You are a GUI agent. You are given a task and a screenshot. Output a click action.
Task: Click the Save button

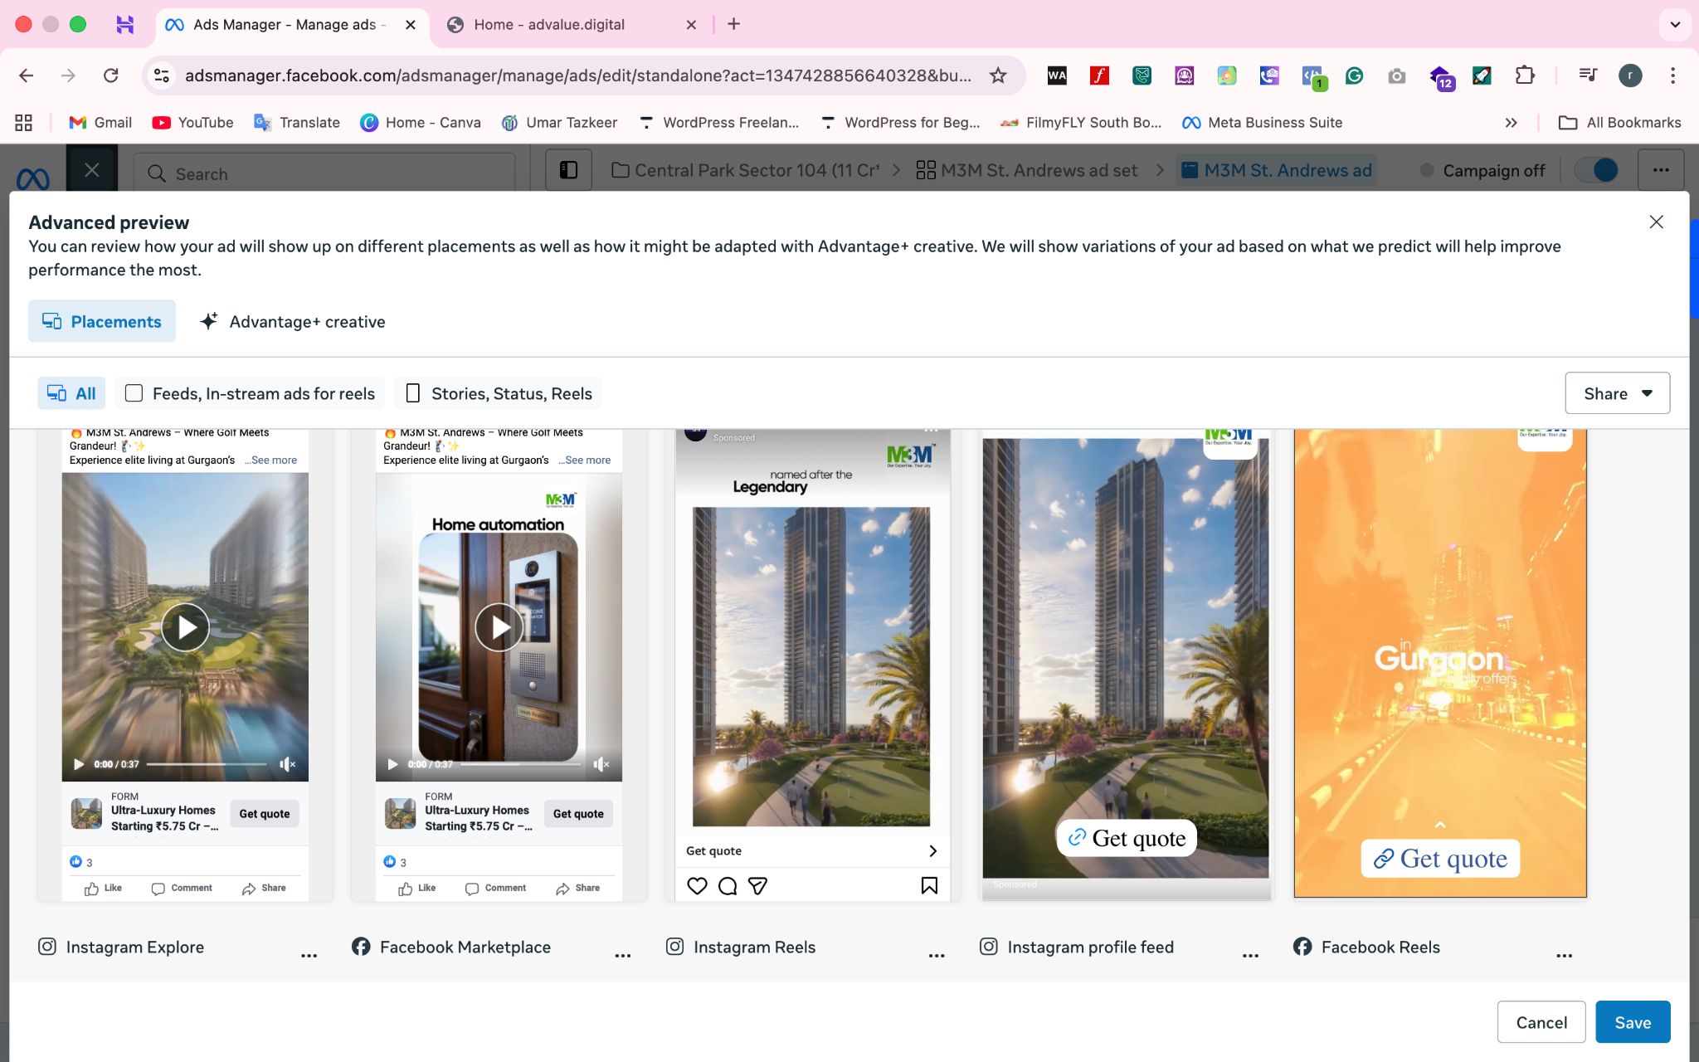1632,1022
